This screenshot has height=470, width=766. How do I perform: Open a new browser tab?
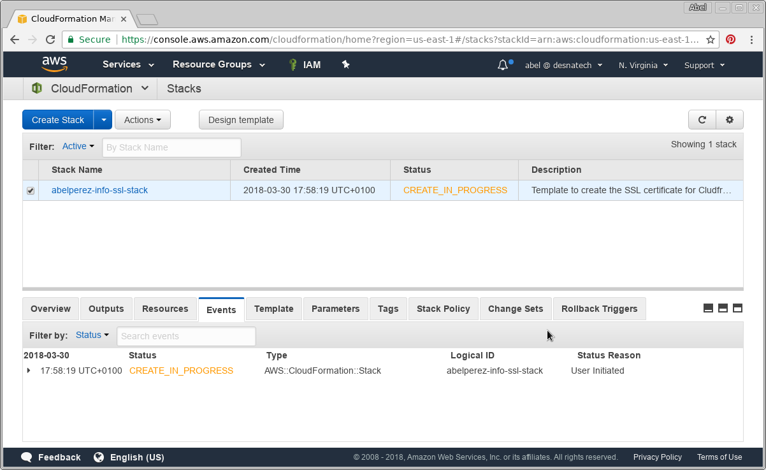(x=147, y=19)
